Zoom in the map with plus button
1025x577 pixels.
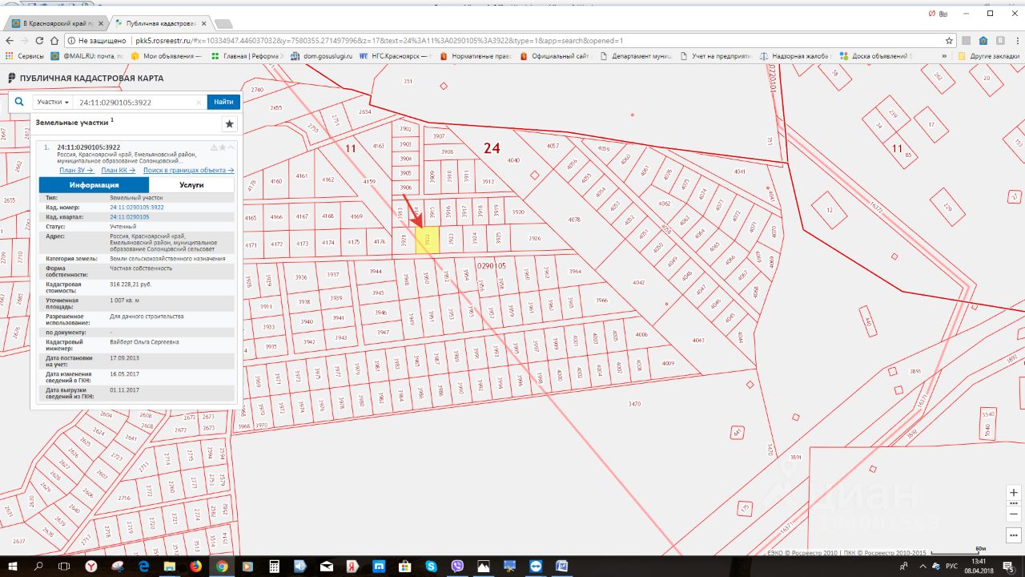point(1014,491)
